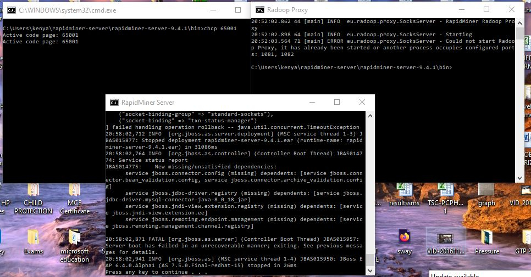The image size is (531, 277).
Task: Select the VID-201611 video file icon
Action: click(x=445, y=241)
